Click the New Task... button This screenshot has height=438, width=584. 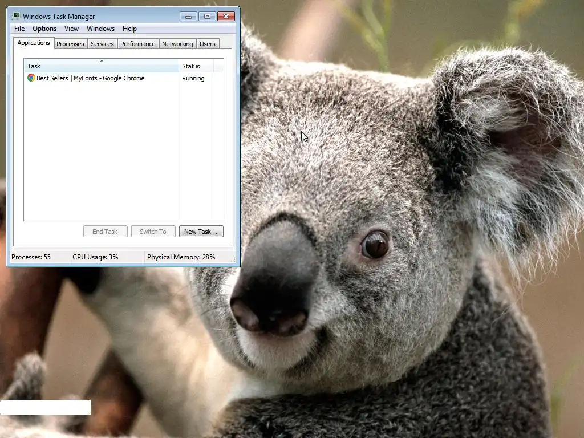coord(201,232)
